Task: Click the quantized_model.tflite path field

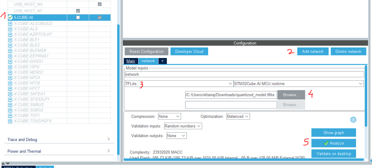Action: pyautogui.click(x=231, y=95)
